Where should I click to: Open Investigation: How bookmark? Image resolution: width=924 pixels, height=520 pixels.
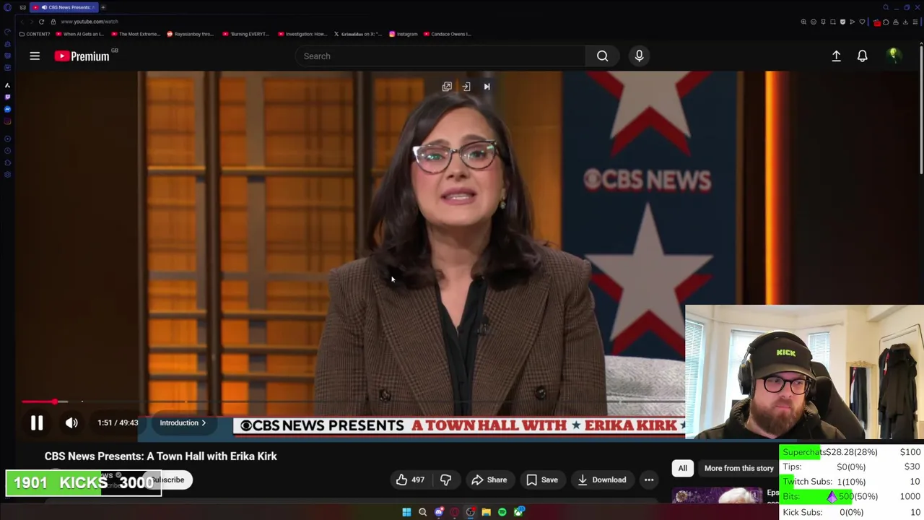(x=302, y=34)
